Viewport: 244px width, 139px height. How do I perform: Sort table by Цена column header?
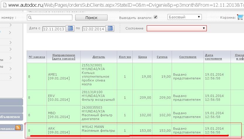[142, 57]
